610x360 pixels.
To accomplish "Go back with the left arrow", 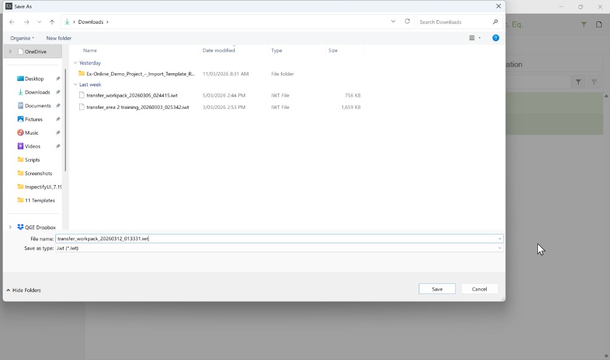I will 12,22.
